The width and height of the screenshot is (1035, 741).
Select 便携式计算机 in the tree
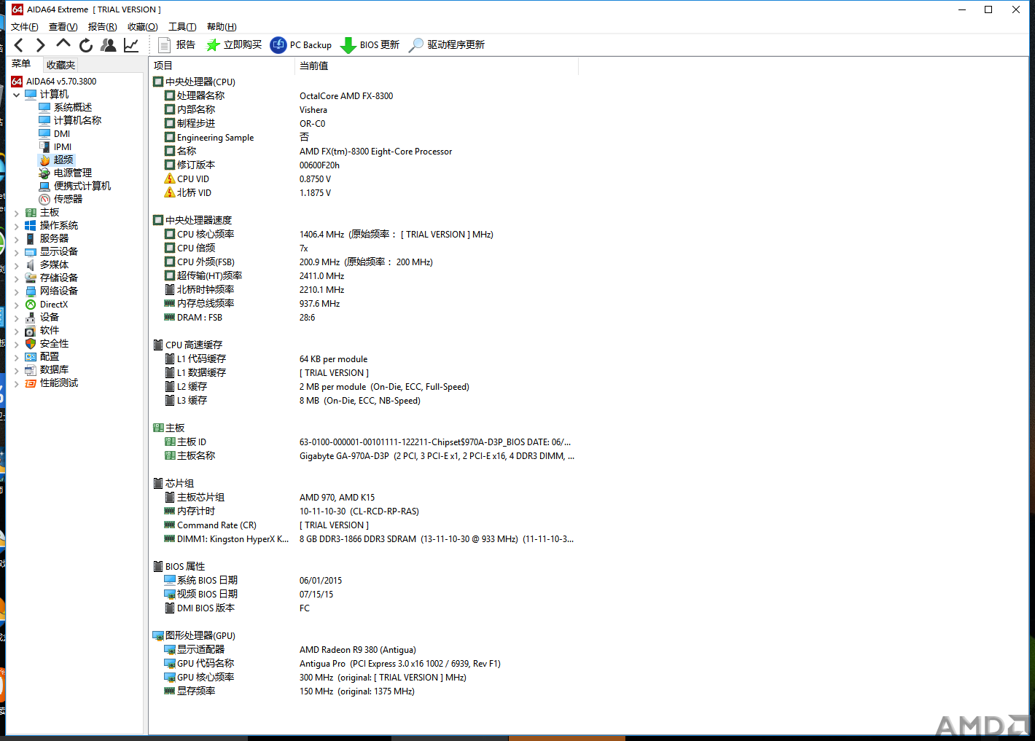point(82,186)
